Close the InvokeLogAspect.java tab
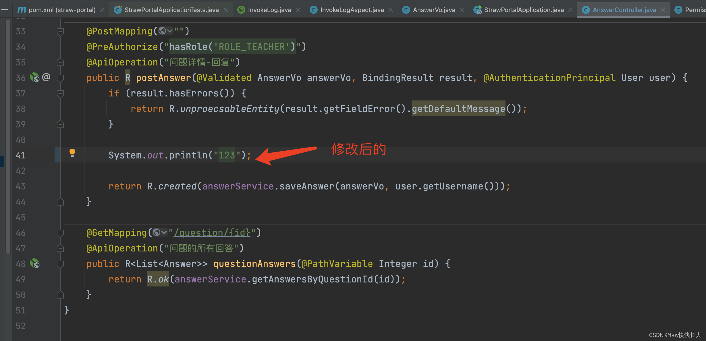This screenshot has height=341, width=706. click(391, 10)
